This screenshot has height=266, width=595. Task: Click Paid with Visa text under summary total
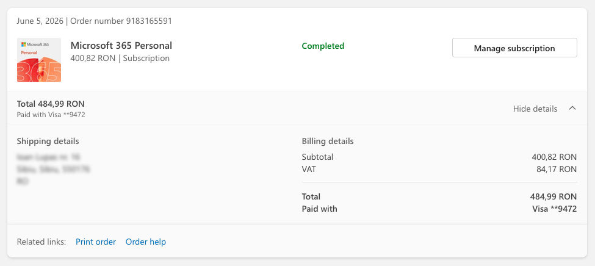point(51,115)
